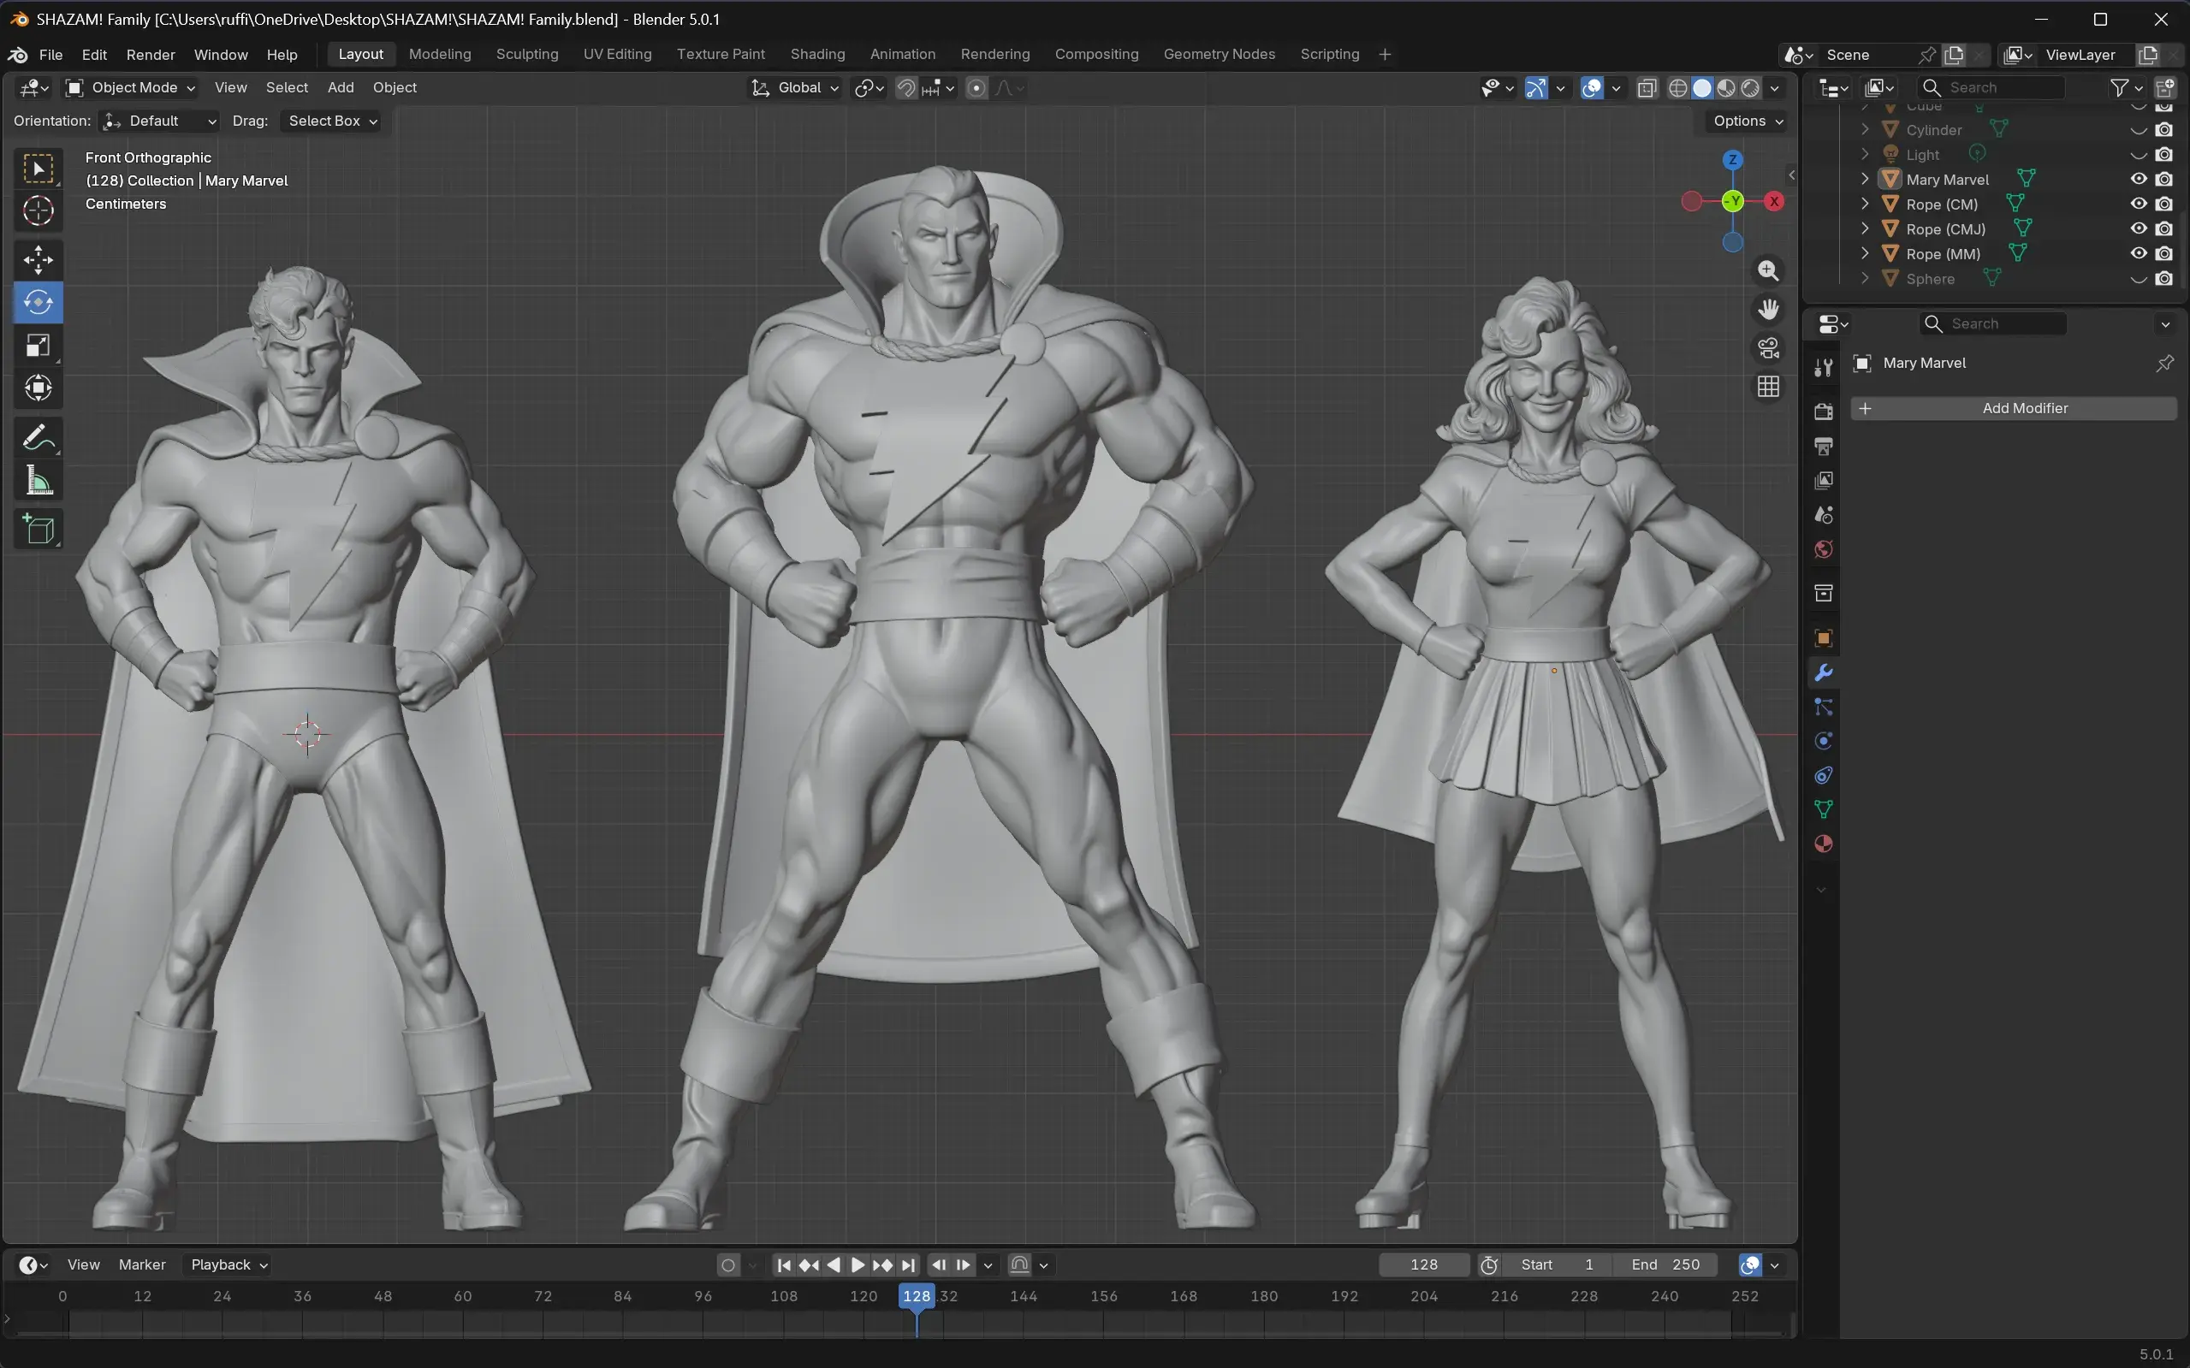Select the Rotate tool
Viewport: 2190px width, 1368px height.
pos(38,302)
